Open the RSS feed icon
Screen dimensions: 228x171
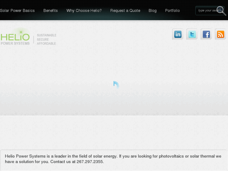point(220,34)
